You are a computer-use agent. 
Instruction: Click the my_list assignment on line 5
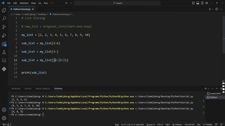[56, 35]
